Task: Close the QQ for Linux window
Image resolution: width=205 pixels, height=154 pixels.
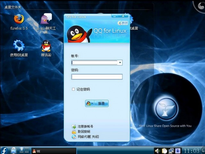Action: click(x=123, y=16)
